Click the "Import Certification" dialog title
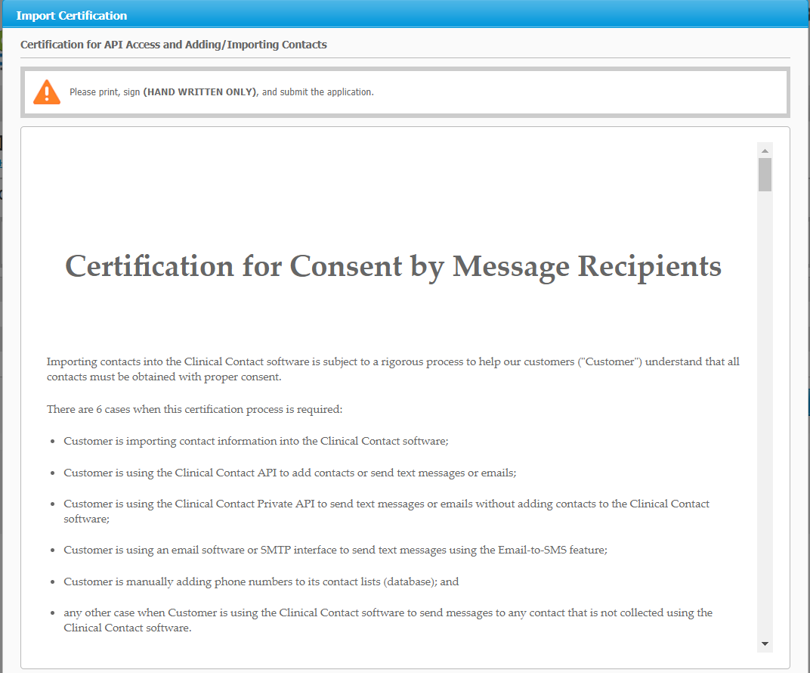Image resolution: width=810 pixels, height=673 pixels. pos(72,16)
